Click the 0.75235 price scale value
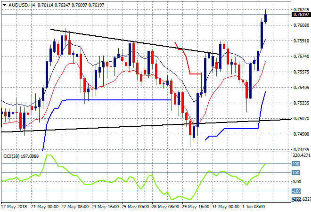 301,103
